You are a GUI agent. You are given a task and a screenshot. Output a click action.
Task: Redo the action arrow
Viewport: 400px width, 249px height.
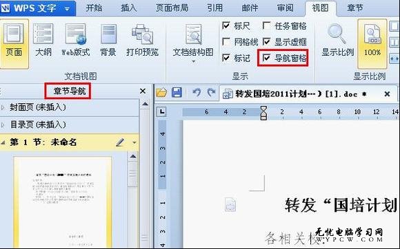(x=211, y=93)
